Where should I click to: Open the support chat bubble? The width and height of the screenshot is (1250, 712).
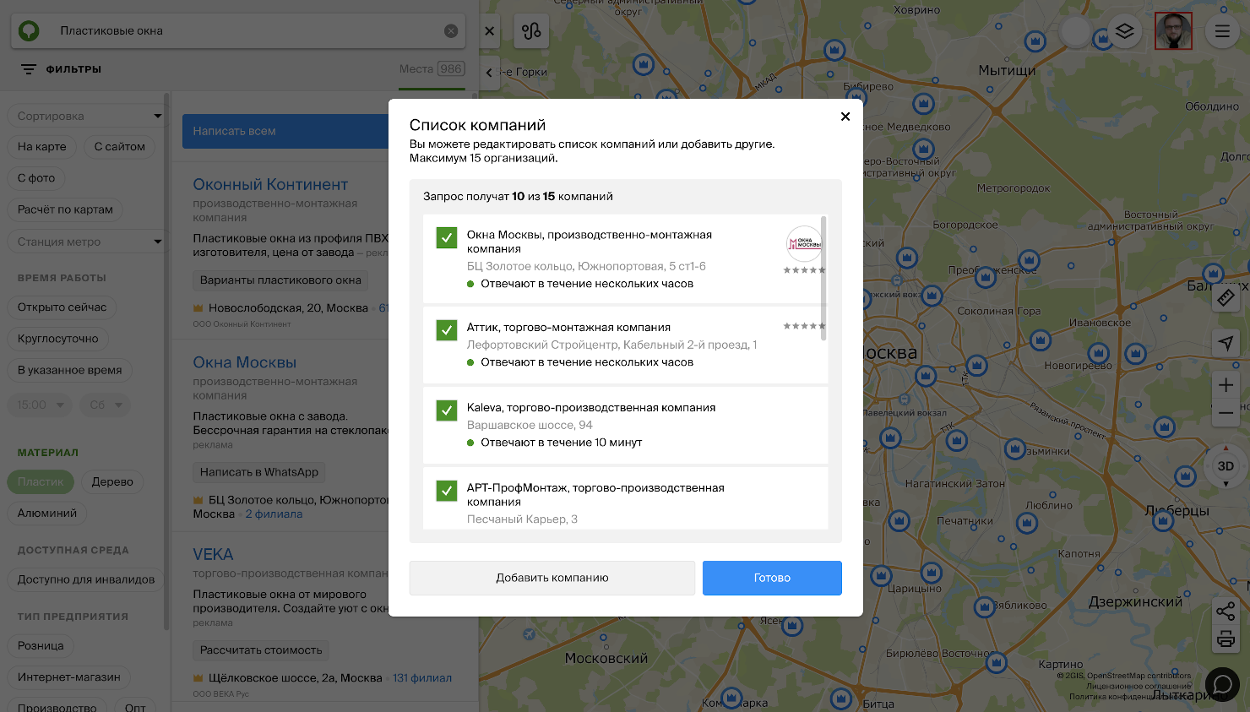pos(1221,684)
